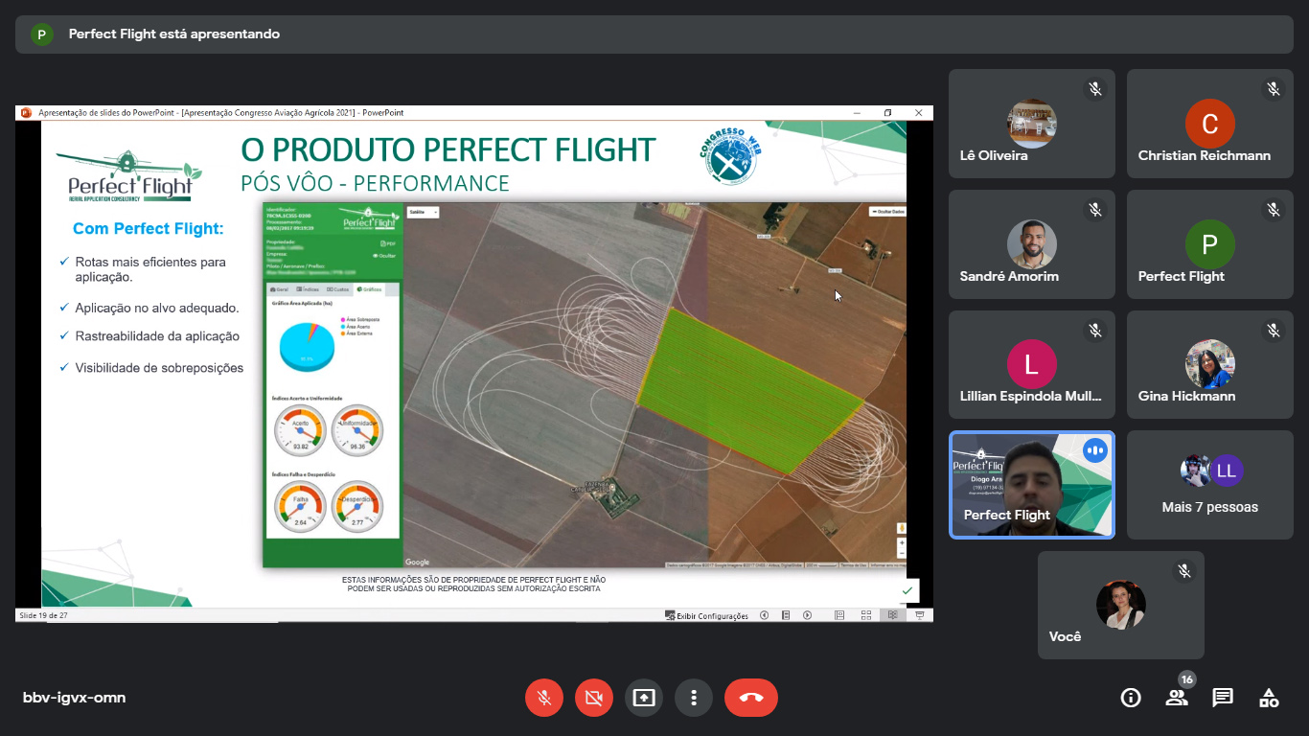Toggle the disabled camera button
The image size is (1309, 736).
click(594, 698)
